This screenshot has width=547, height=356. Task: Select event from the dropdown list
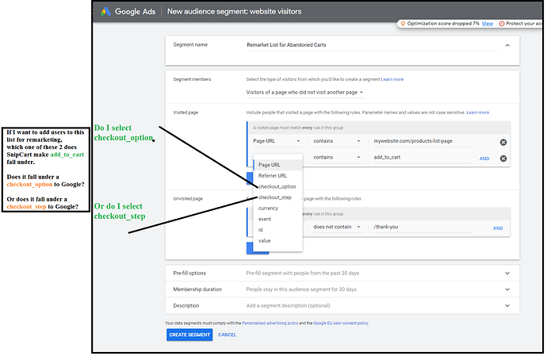tap(277, 219)
